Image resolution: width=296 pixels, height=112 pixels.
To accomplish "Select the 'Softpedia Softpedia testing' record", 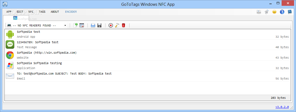I will pyautogui.click(x=147, y=65).
